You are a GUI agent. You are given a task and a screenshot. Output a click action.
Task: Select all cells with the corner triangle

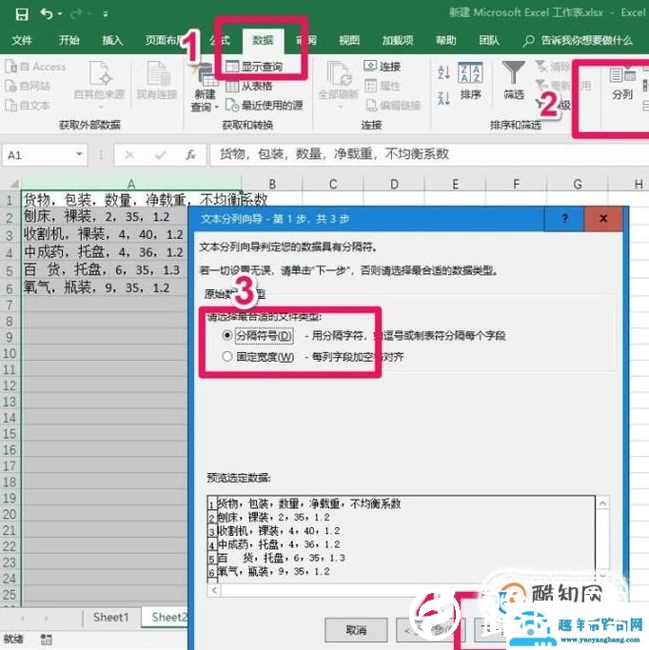(13, 184)
